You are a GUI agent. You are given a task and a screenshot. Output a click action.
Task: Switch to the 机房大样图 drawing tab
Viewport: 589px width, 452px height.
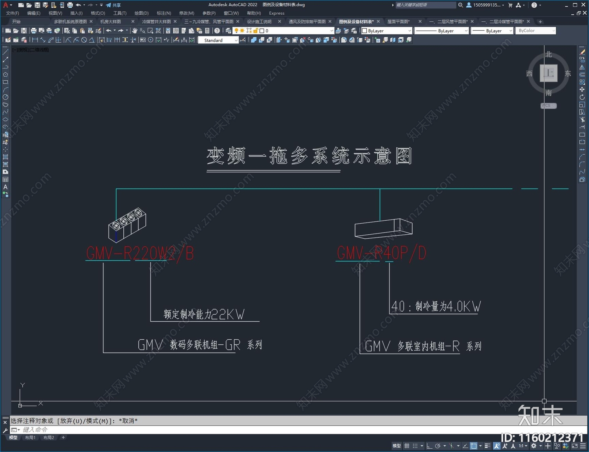[110, 21]
